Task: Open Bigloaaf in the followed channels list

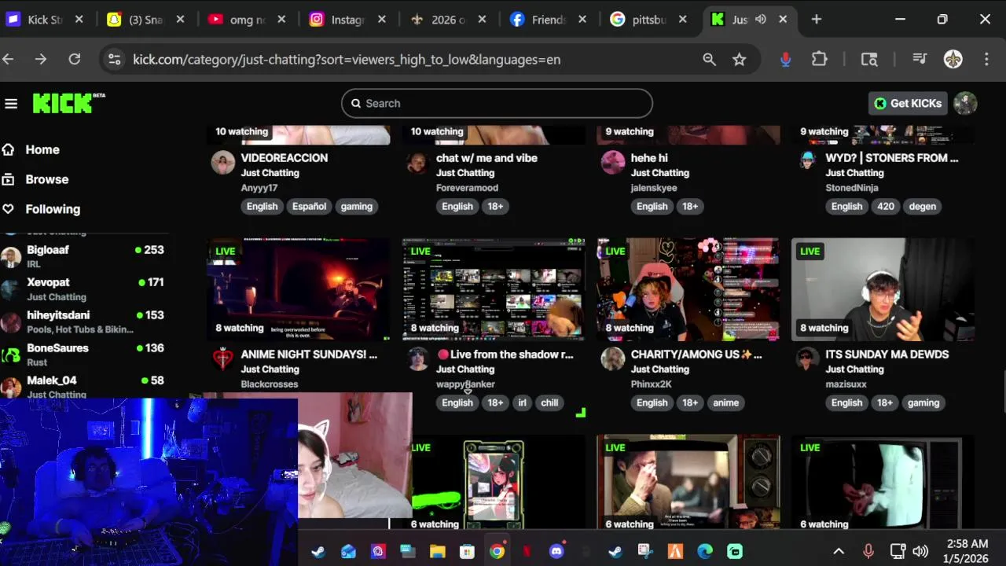Action: pyautogui.click(x=83, y=256)
